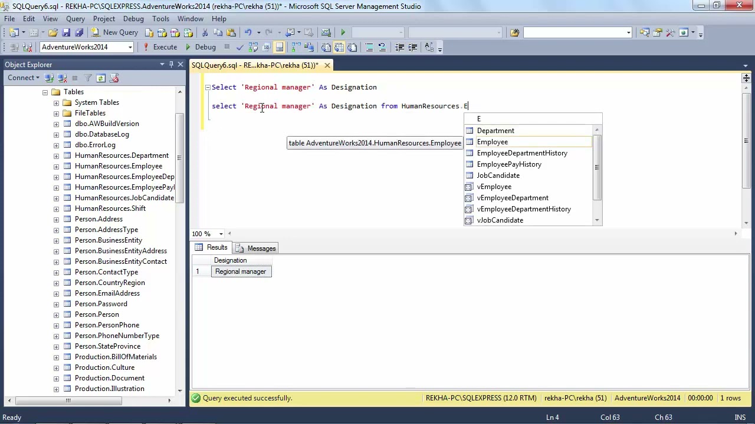Click the Find combo box in toolbar
755x424 pixels.
(x=577, y=32)
